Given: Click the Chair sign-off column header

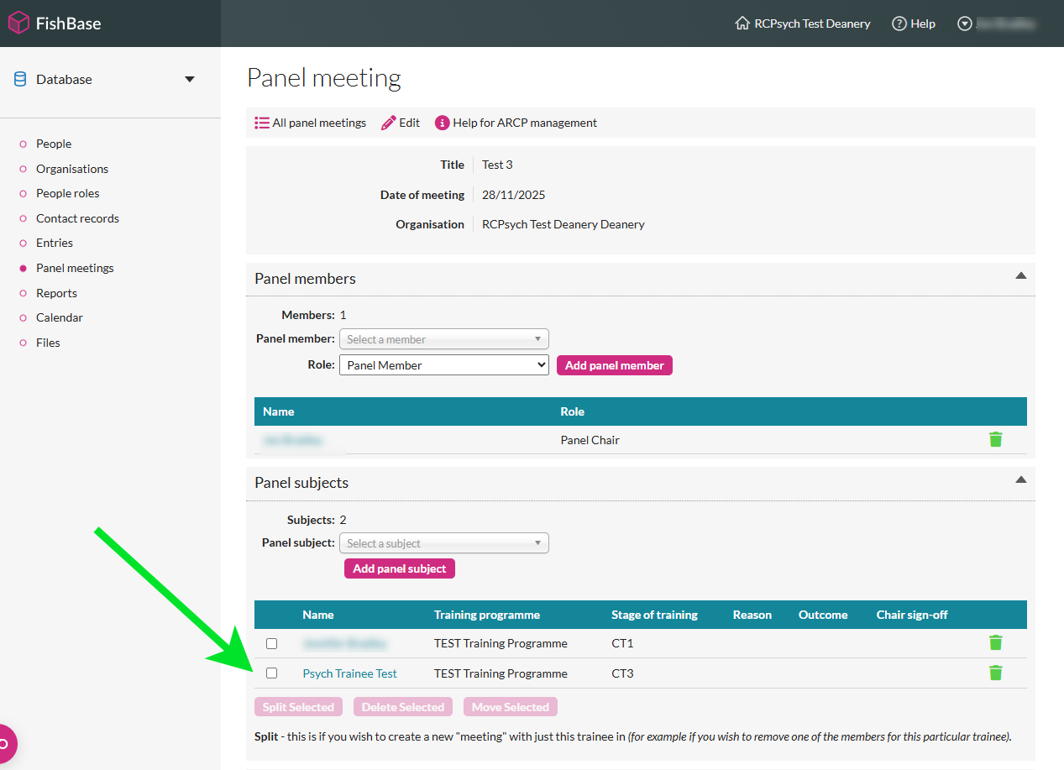Looking at the screenshot, I should point(912,615).
